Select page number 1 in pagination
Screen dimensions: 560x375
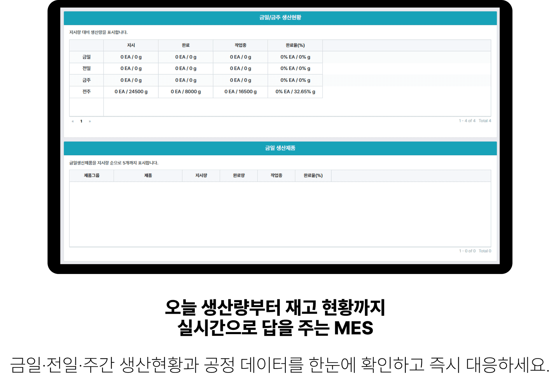pos(81,121)
